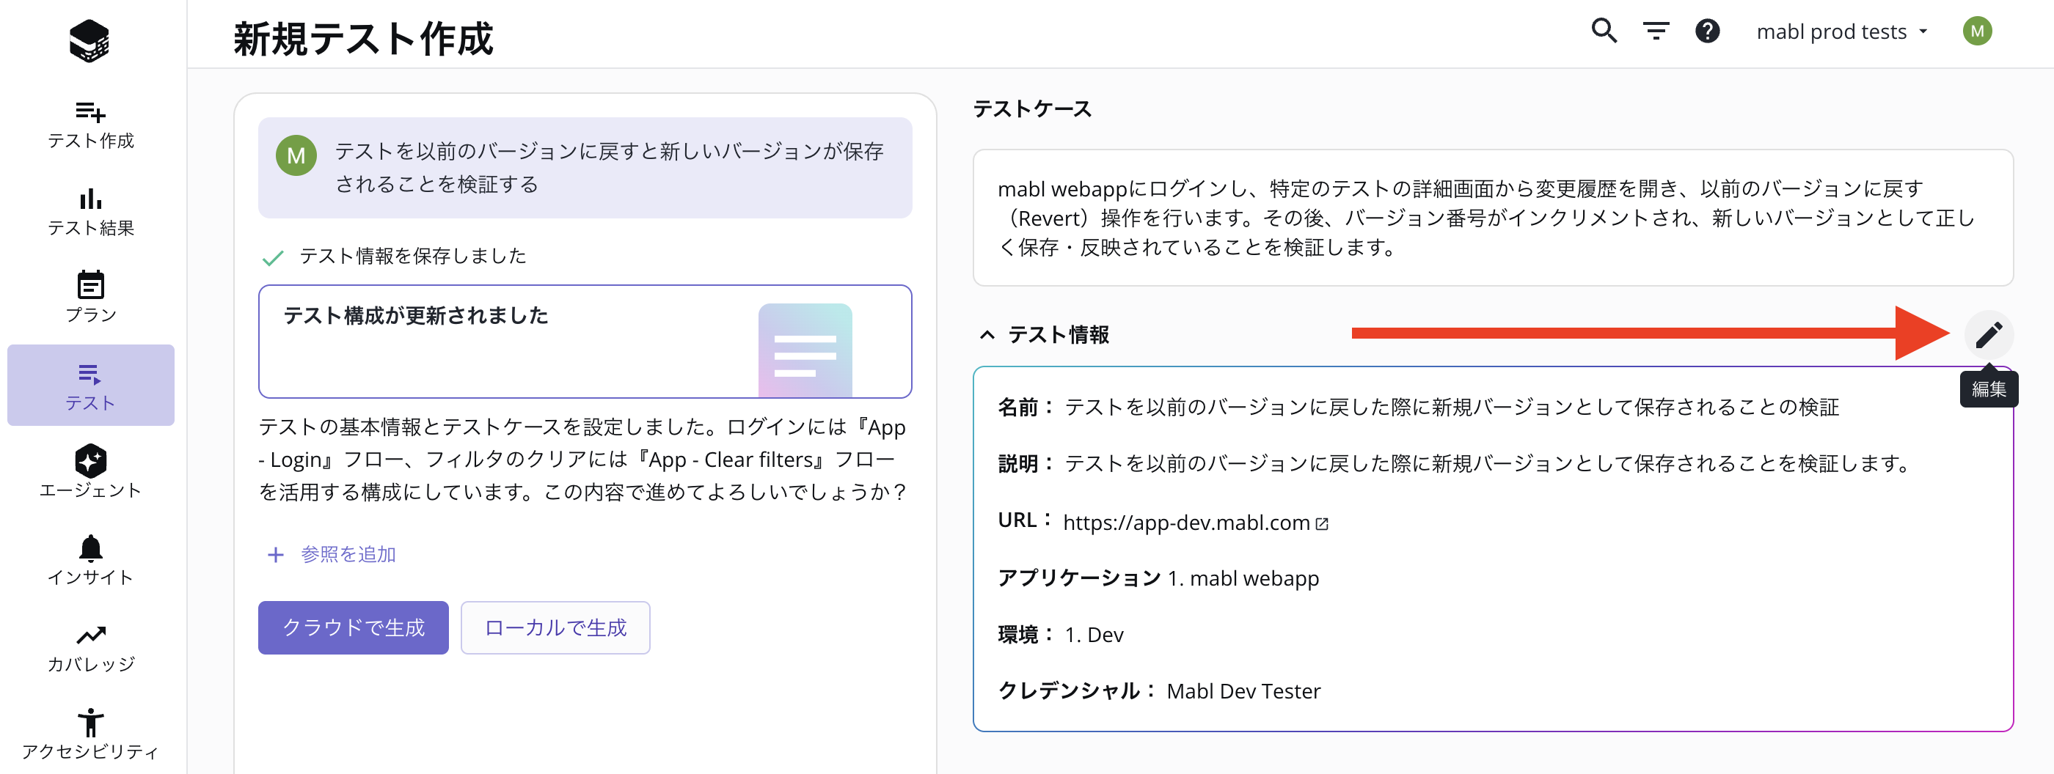Click クレデンシャル value Mabl Dev Tester
Image resolution: width=2054 pixels, height=774 pixels.
tap(1243, 691)
